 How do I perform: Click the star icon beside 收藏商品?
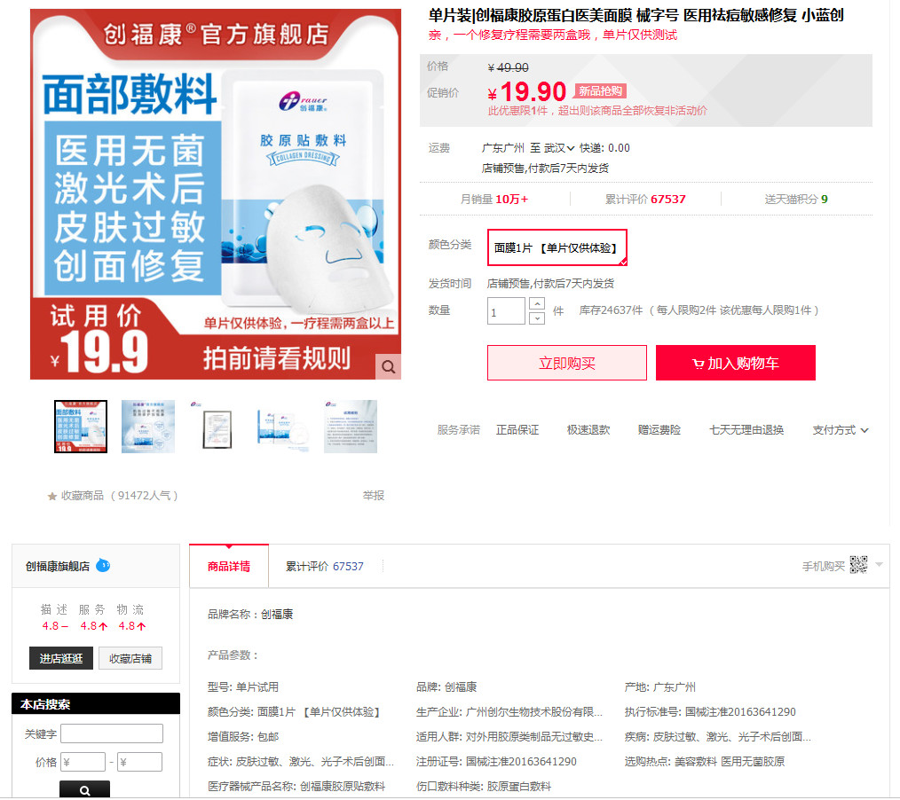pyautogui.click(x=52, y=497)
